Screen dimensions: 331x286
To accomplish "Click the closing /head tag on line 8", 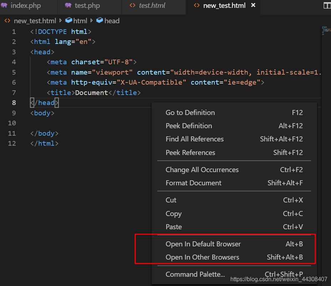I will pyautogui.click(x=44, y=103).
